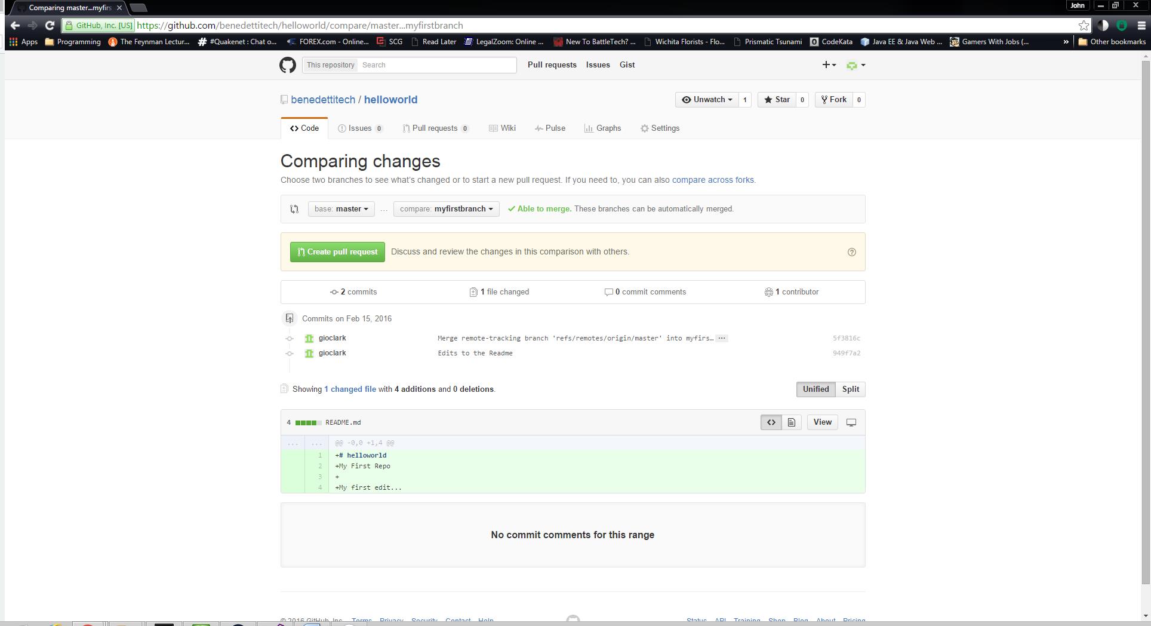Viewport: 1151px width, 626px height.
Task: Open the Other bookmarks folder
Action: click(1112, 42)
